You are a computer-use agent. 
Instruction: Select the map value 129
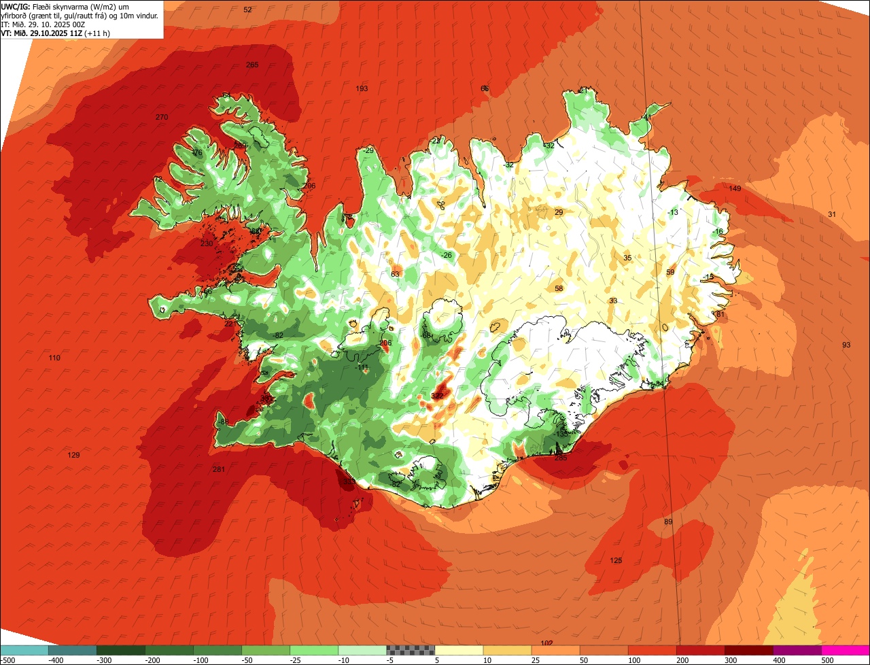74,455
